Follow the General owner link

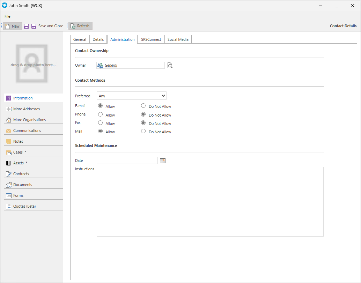pyautogui.click(x=111, y=65)
